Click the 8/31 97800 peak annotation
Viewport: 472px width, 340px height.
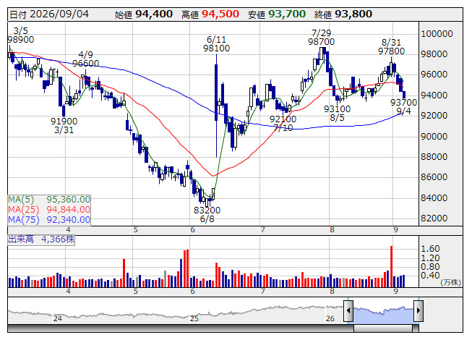(x=391, y=47)
